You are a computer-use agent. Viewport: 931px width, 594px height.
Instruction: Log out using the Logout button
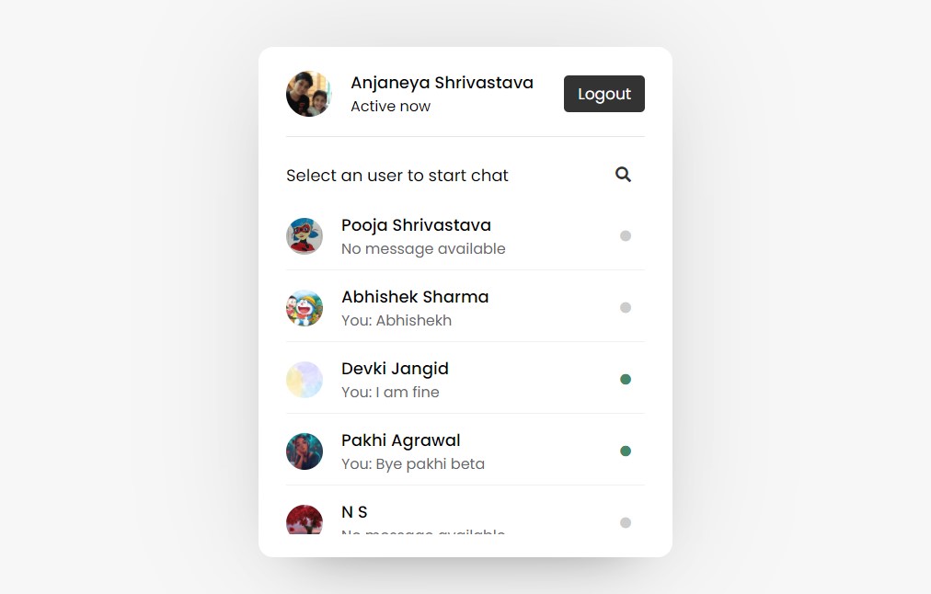[x=603, y=94]
